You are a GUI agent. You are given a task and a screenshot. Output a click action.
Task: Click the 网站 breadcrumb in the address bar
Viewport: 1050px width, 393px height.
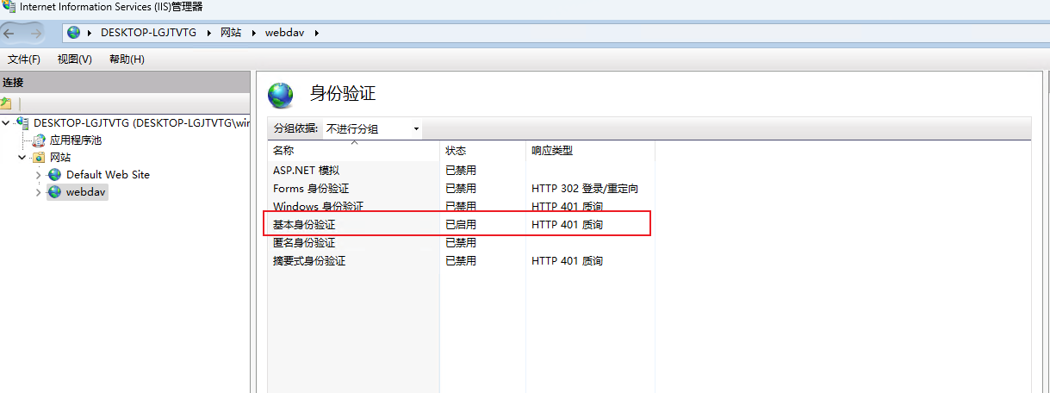[230, 33]
